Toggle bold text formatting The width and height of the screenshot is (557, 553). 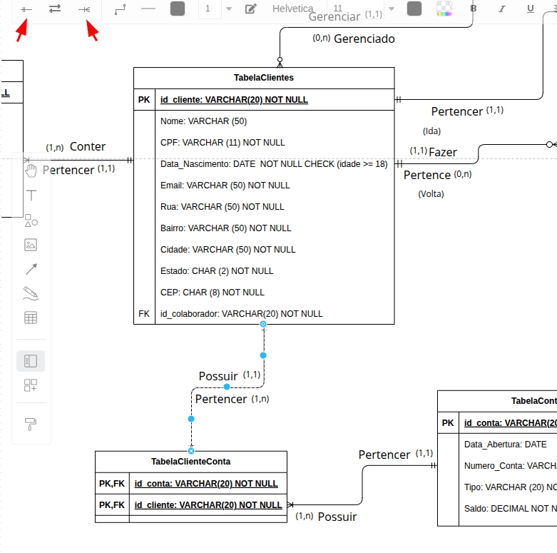(x=474, y=9)
